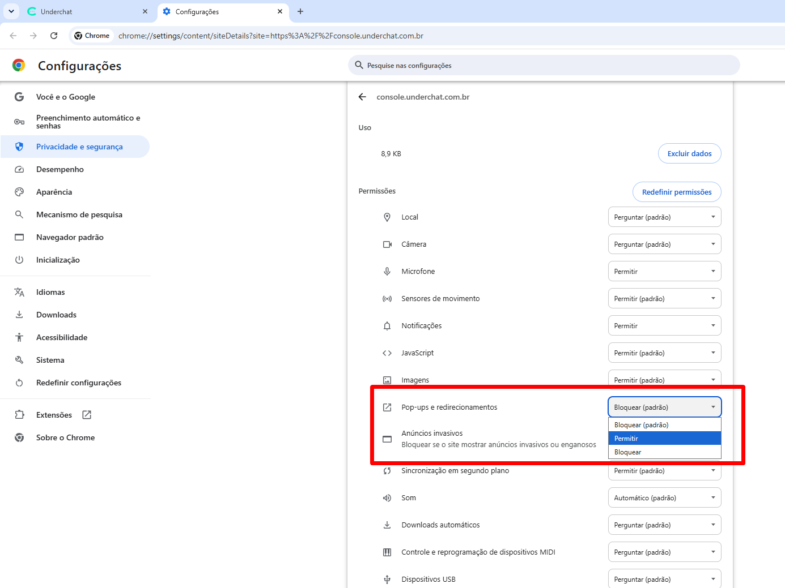
Task: Open Mecanismo de pesquisa settings
Action: (75, 214)
